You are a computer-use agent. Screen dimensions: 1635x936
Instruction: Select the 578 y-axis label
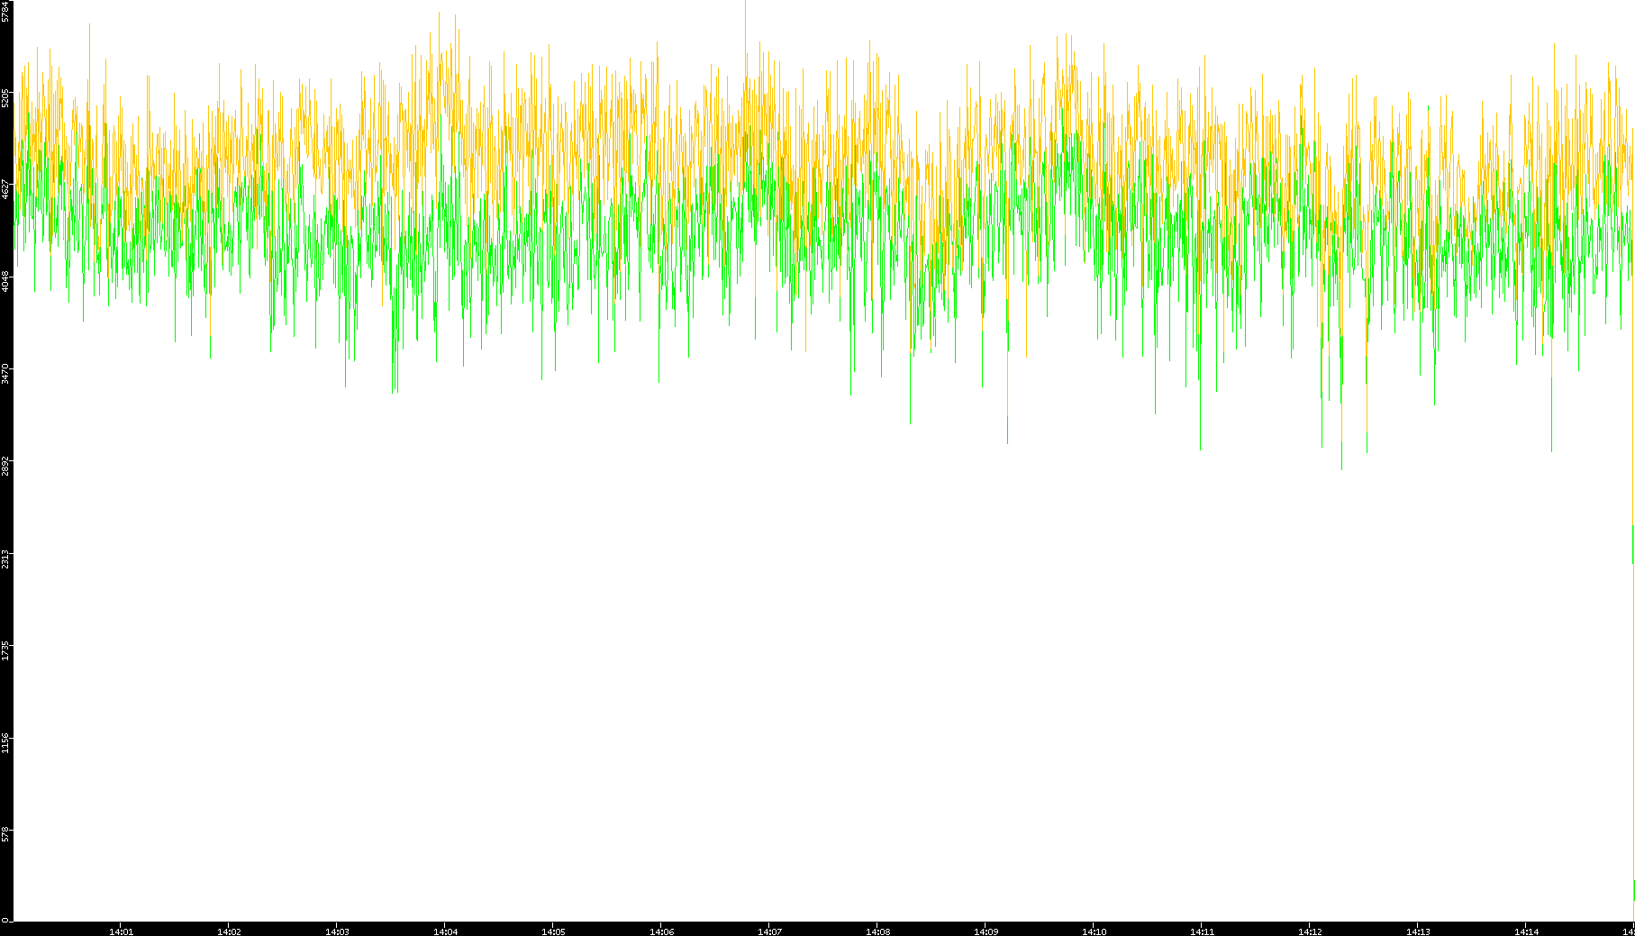click(x=5, y=834)
